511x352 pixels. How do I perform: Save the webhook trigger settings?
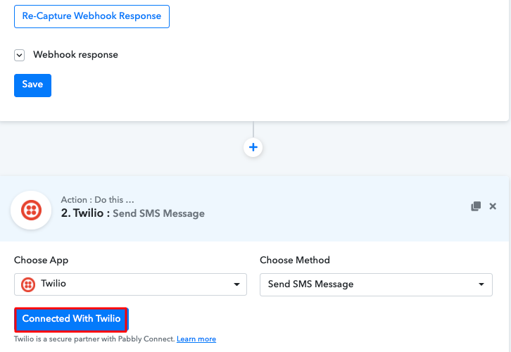[32, 85]
